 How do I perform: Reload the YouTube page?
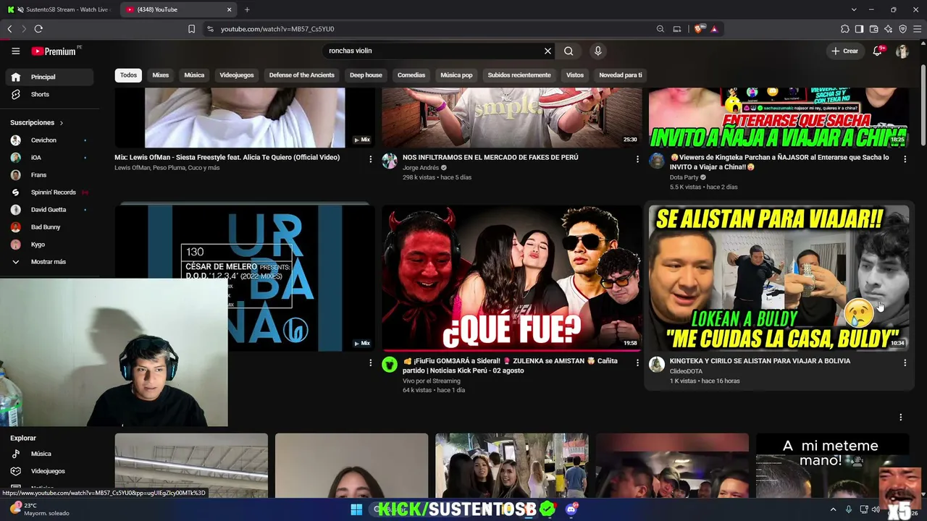38,29
